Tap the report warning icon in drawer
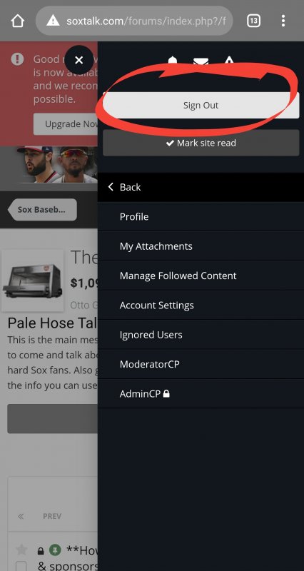Screen dimensions: 304x571 (x=229, y=61)
